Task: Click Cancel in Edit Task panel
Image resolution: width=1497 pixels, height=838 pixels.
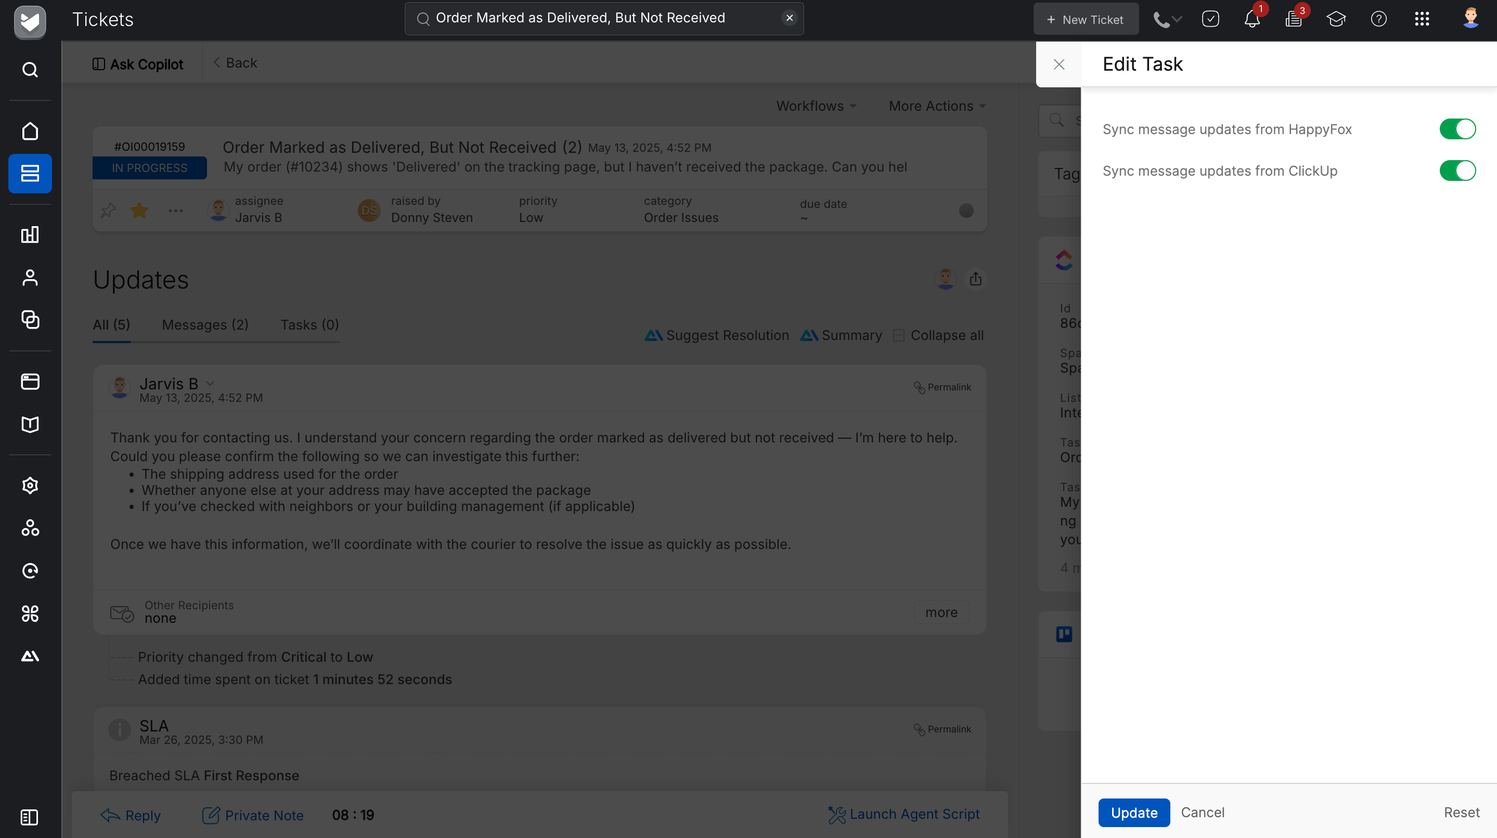Action: (1202, 813)
